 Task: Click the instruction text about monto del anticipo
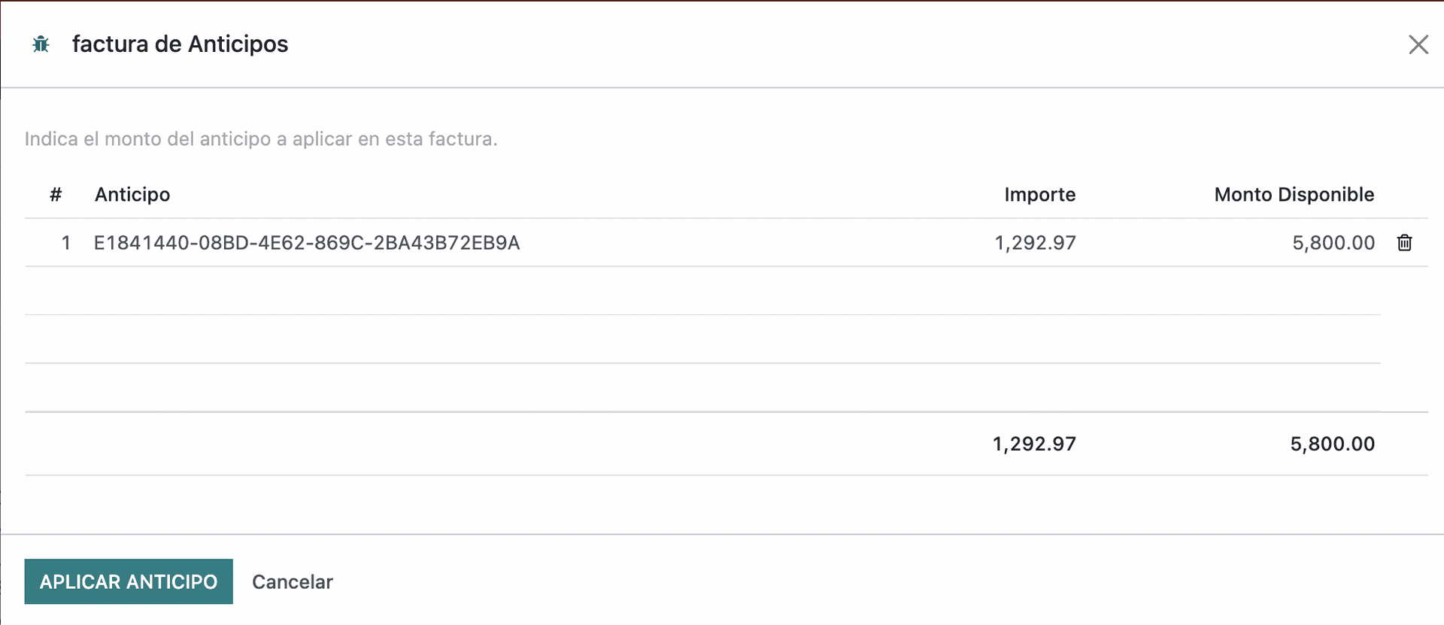[x=261, y=139]
